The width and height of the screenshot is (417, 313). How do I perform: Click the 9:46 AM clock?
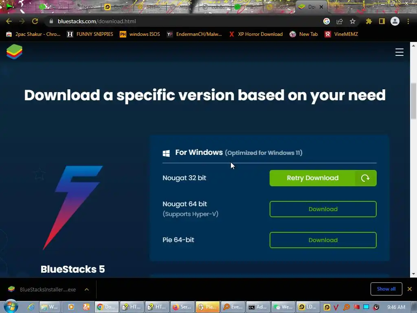pyautogui.click(x=396, y=307)
